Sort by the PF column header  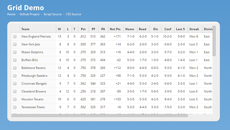coord(93,29)
